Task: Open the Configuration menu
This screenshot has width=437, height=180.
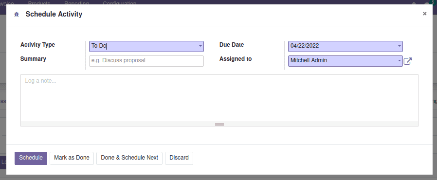Action: (119, 3)
